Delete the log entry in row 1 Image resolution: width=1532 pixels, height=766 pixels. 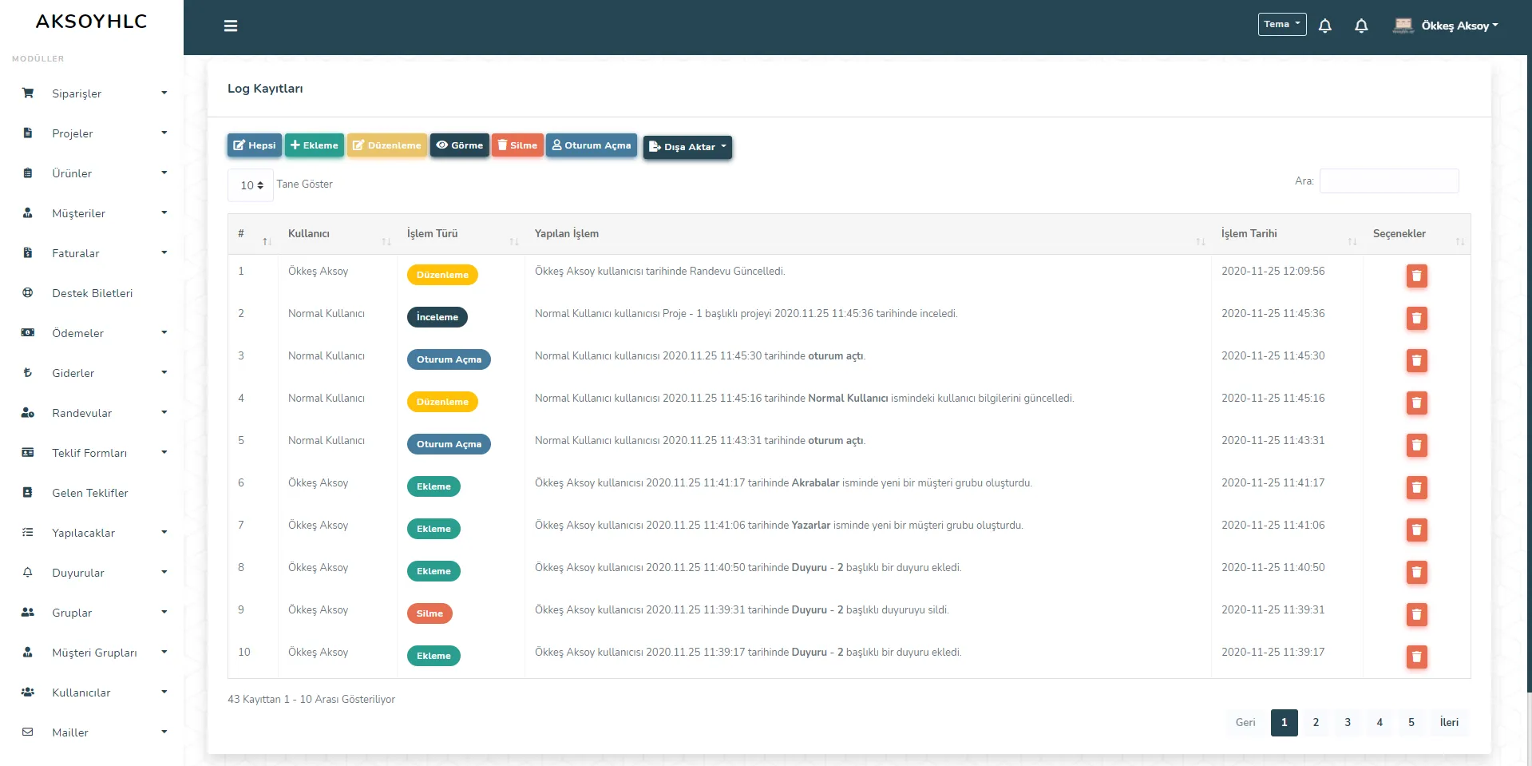[x=1416, y=276]
